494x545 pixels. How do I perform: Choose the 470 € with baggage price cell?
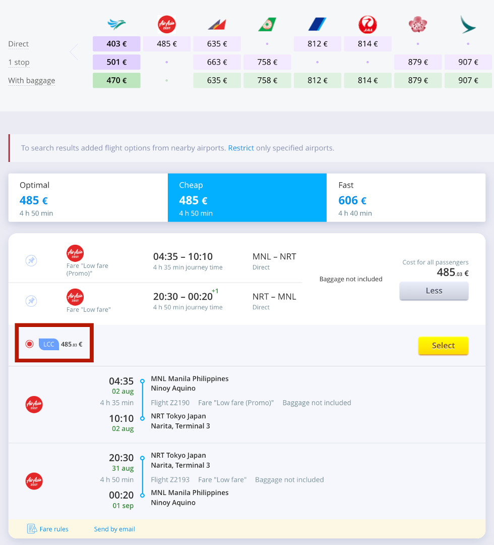(116, 80)
